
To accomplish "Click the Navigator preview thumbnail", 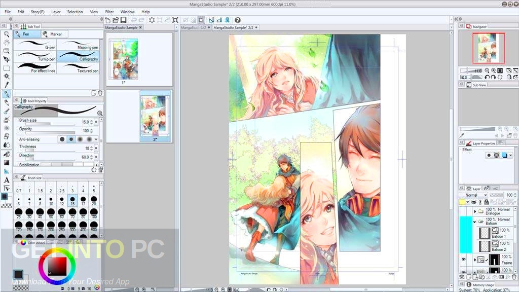I will (489, 48).
